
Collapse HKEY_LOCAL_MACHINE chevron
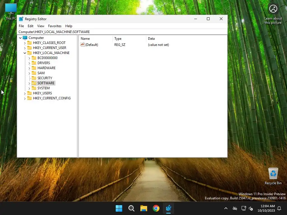click(x=25, y=53)
